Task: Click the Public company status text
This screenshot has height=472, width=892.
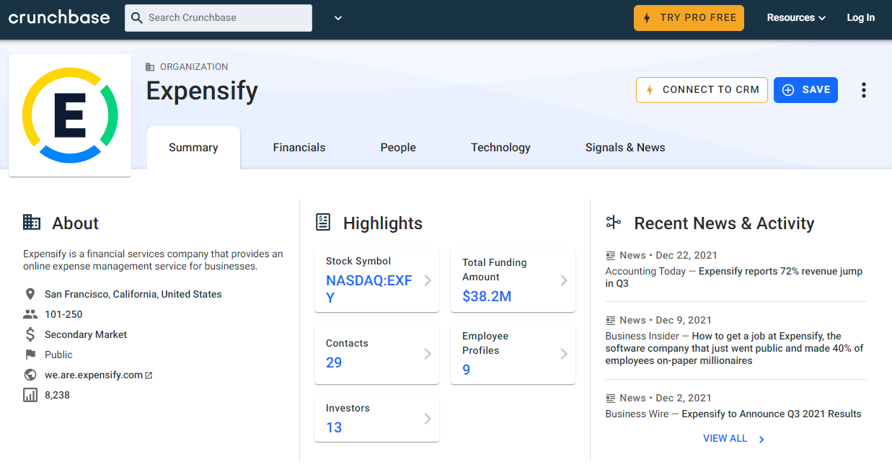Action: coord(58,355)
